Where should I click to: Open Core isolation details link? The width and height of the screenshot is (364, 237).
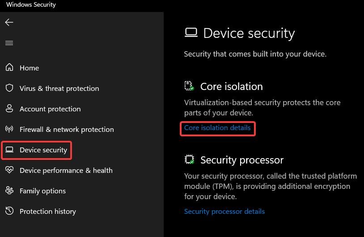217,128
